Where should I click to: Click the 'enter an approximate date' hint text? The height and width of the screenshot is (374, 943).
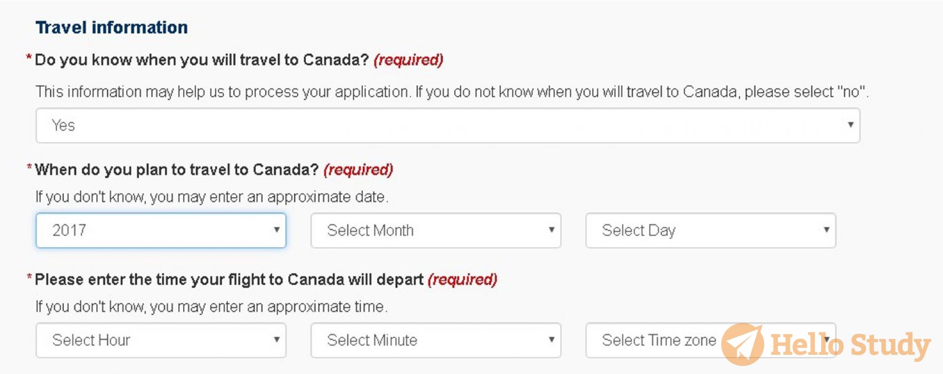(212, 197)
